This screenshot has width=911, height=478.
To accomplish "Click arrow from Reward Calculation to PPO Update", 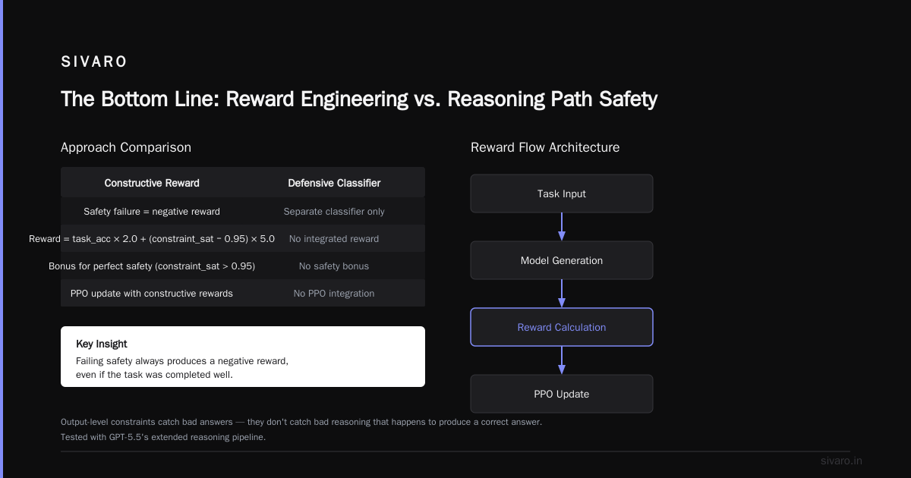I will [x=562, y=360].
